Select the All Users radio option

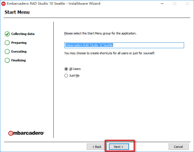(72, 69)
